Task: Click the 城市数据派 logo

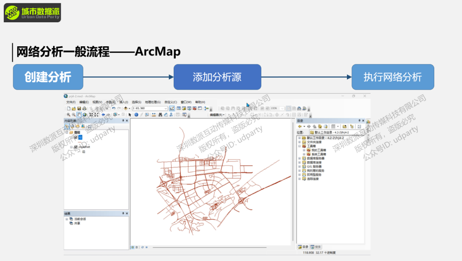Action: click(33, 13)
